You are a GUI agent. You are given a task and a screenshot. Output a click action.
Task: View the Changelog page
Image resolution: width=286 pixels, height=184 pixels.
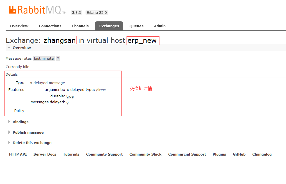tap(262, 154)
